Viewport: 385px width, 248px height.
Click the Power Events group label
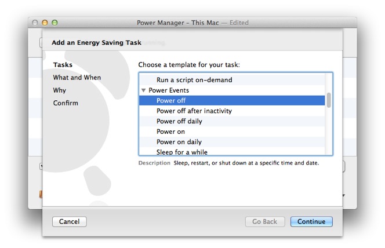point(169,90)
